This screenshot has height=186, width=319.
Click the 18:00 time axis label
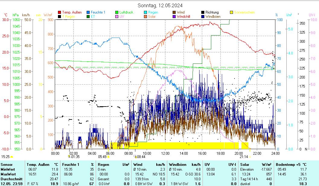tap(220, 153)
